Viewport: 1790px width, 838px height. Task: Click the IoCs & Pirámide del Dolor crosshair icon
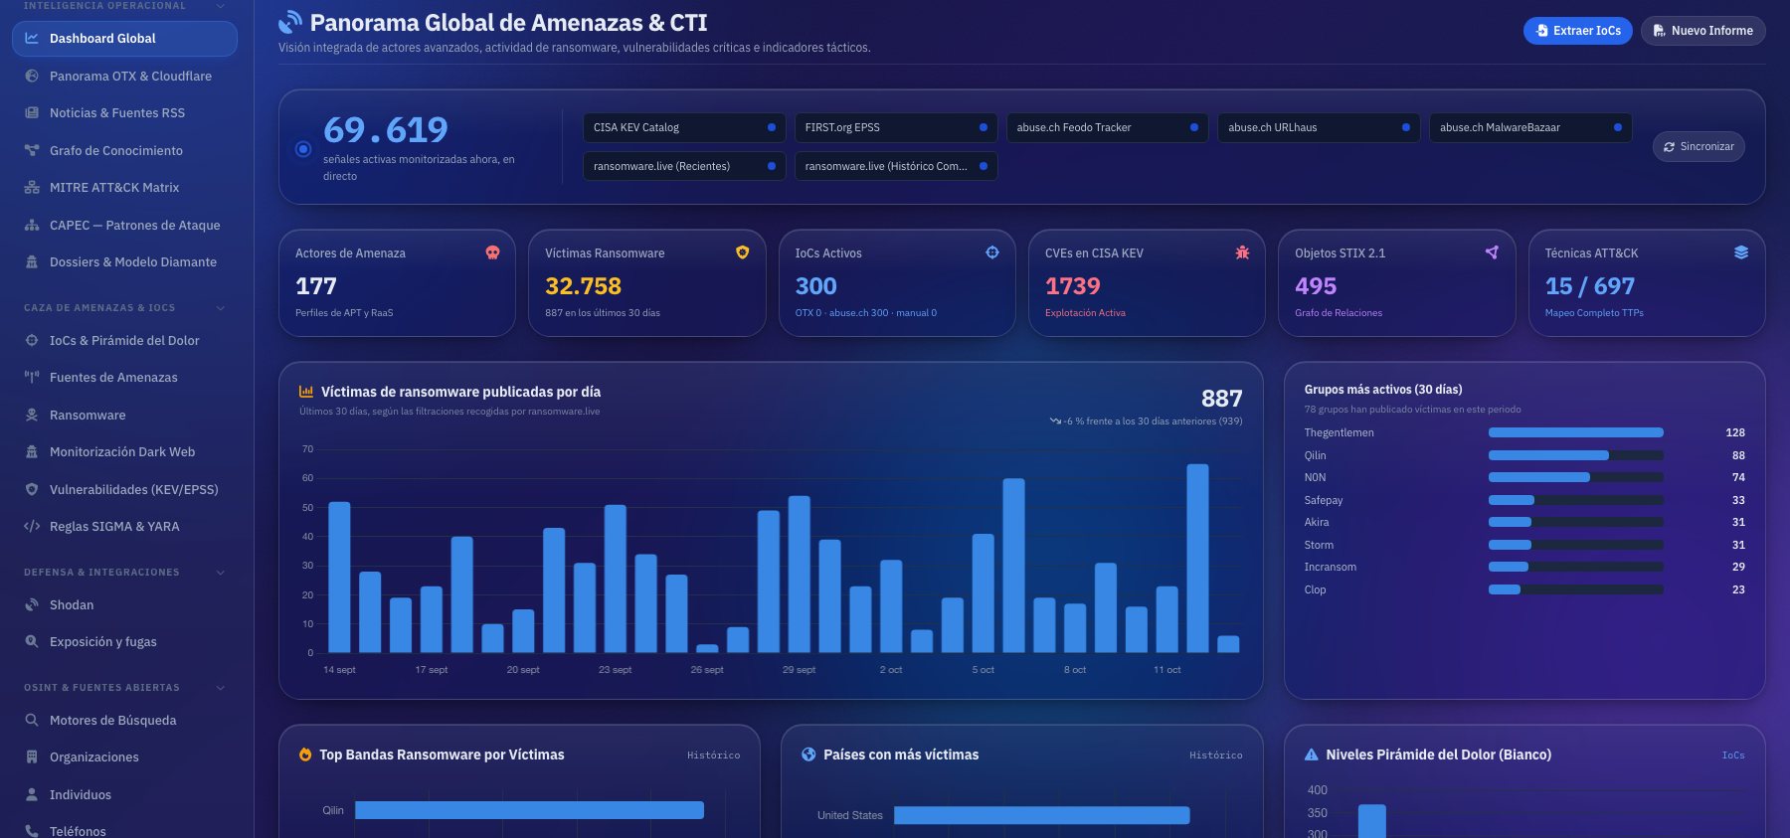tap(32, 340)
